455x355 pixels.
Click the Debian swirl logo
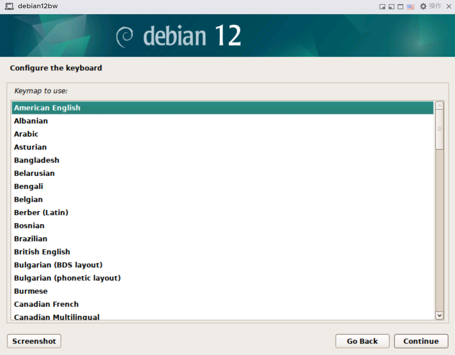click(x=124, y=37)
